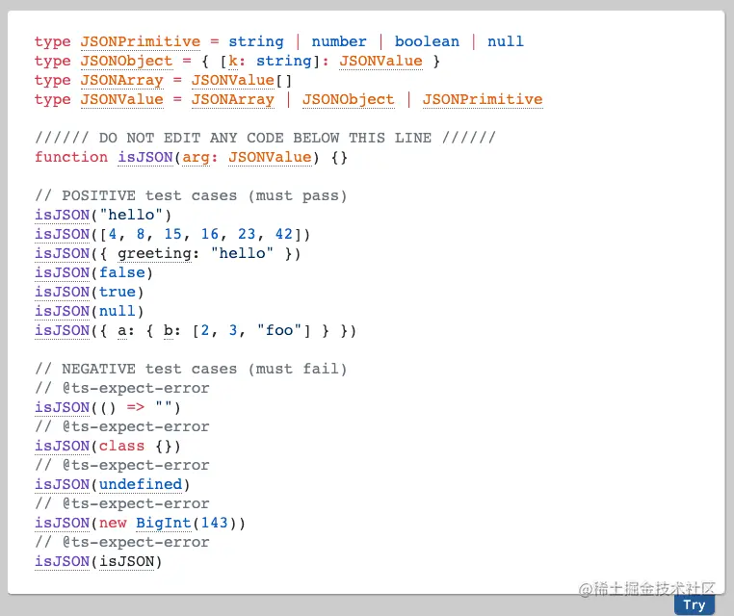
Task: Click the JSONArray type name in its declaration
Action: 121,80
